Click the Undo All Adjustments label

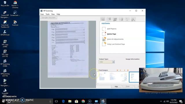115,39
